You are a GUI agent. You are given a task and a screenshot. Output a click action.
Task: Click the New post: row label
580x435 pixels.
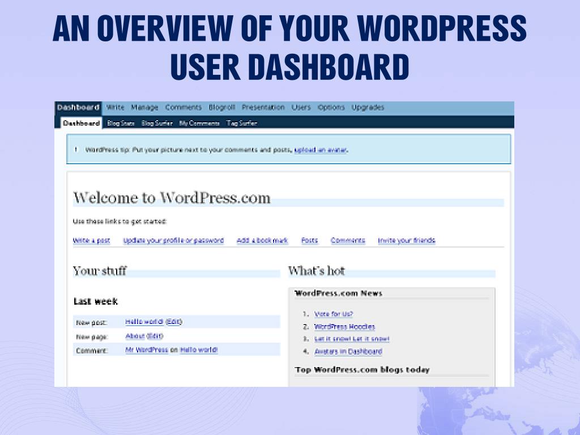click(91, 323)
